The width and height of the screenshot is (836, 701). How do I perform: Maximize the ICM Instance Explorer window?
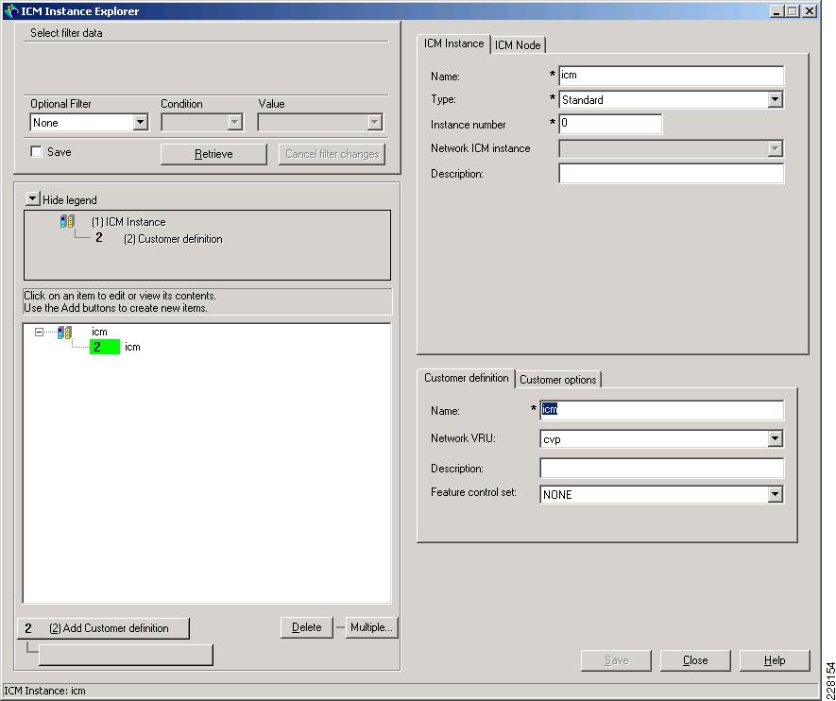point(793,10)
